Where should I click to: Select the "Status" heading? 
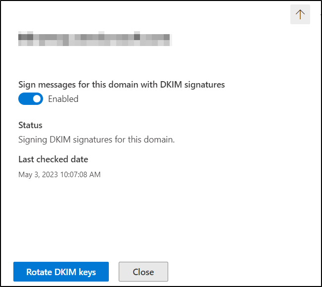coord(30,125)
